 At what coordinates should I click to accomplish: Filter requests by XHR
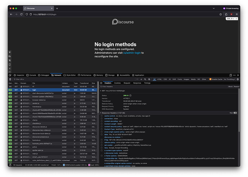point(174,79)
